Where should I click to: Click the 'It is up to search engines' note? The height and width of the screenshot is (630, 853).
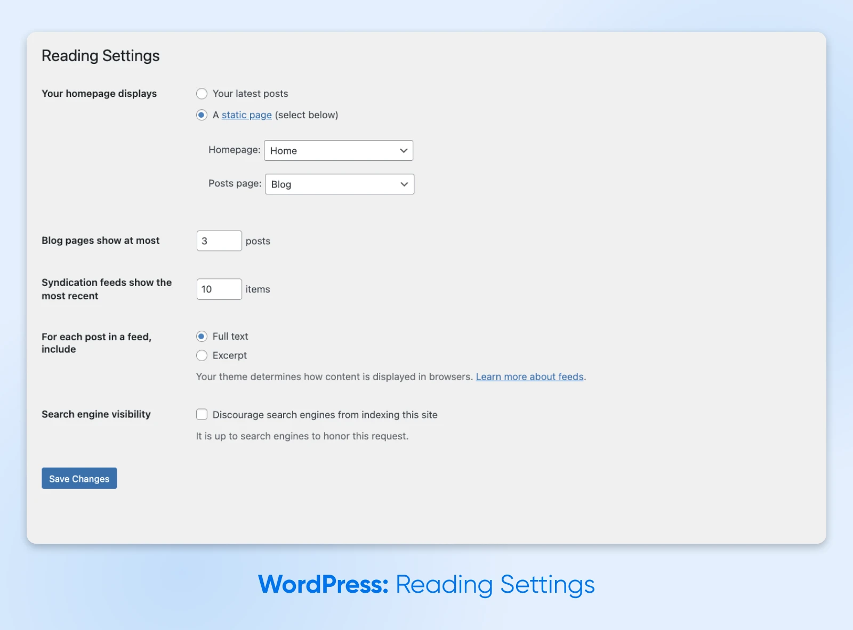[x=302, y=436]
